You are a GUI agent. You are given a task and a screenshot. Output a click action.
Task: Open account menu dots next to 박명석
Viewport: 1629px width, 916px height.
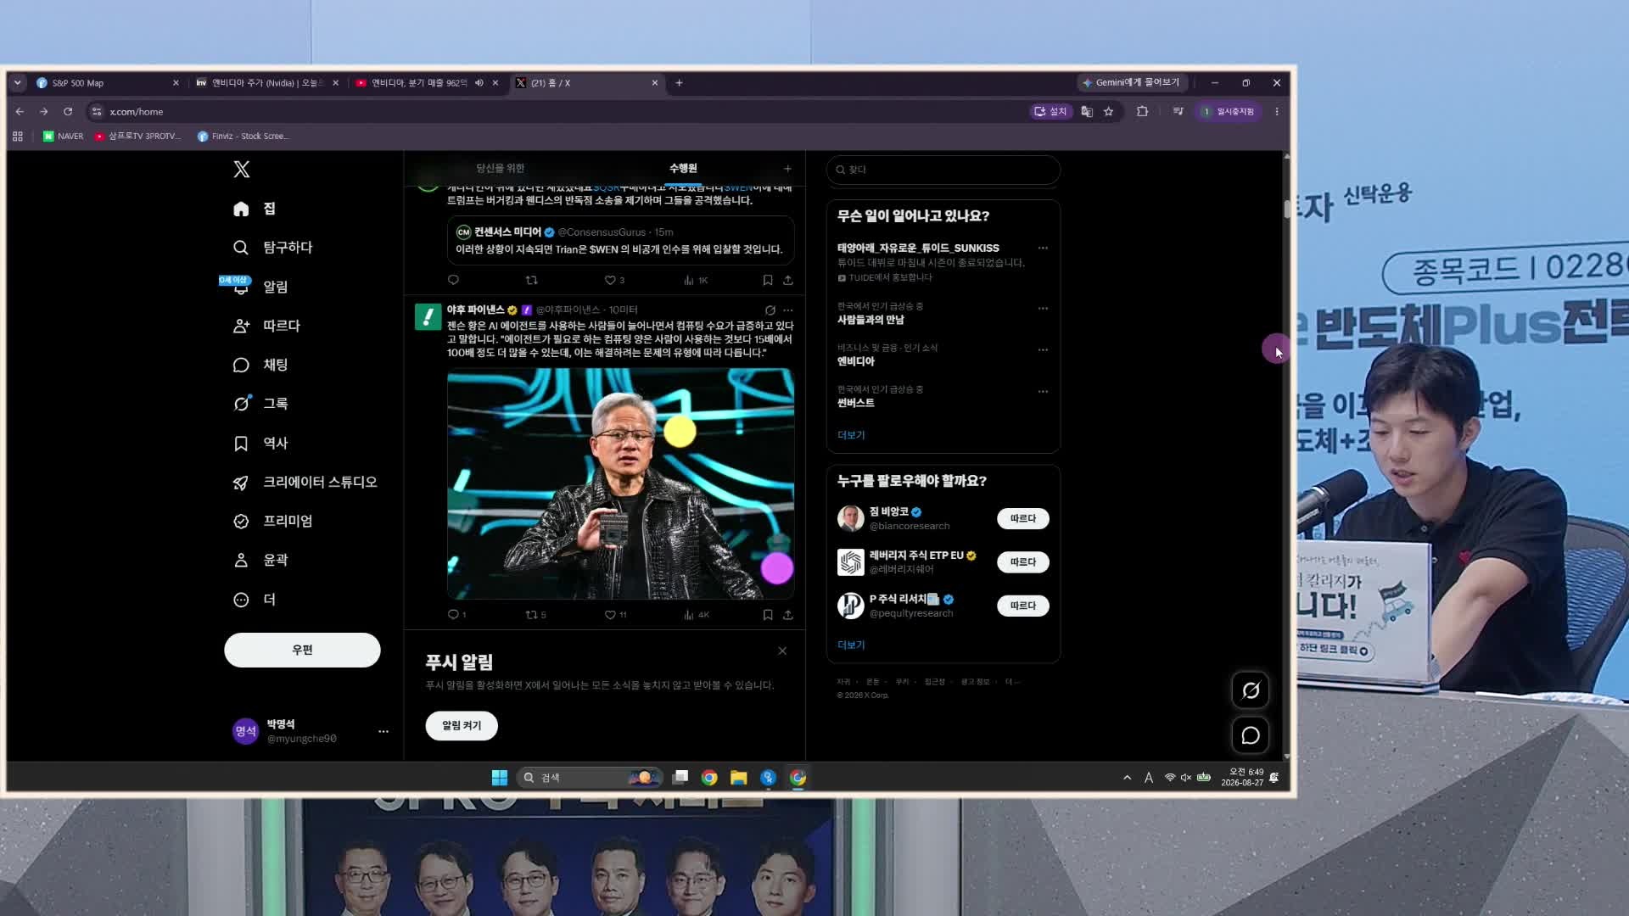(x=383, y=731)
